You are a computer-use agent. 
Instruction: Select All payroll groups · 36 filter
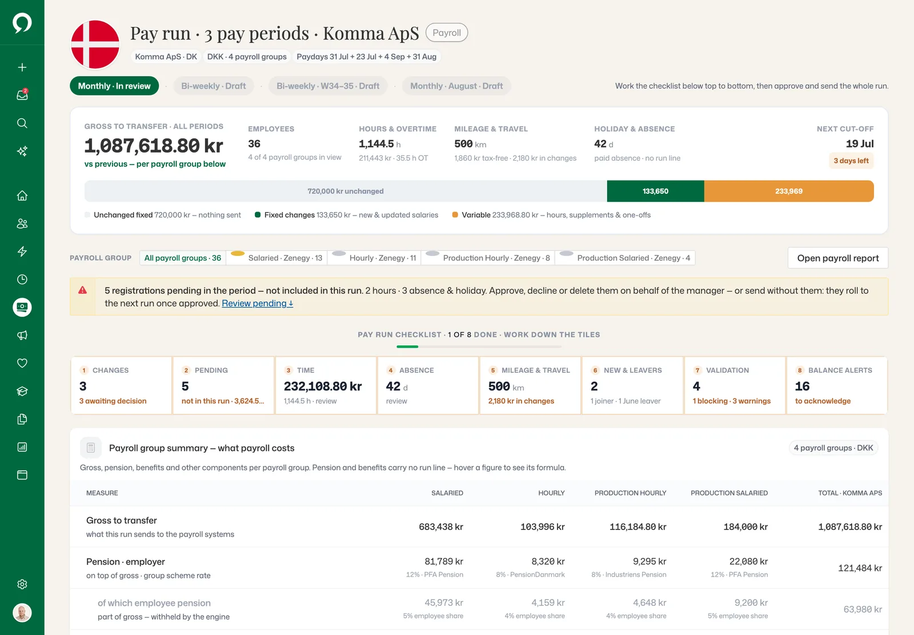(183, 258)
